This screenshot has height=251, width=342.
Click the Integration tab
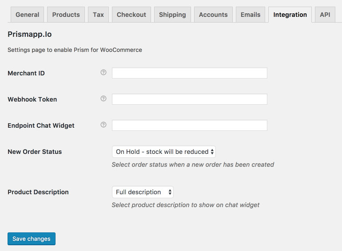[290, 15]
